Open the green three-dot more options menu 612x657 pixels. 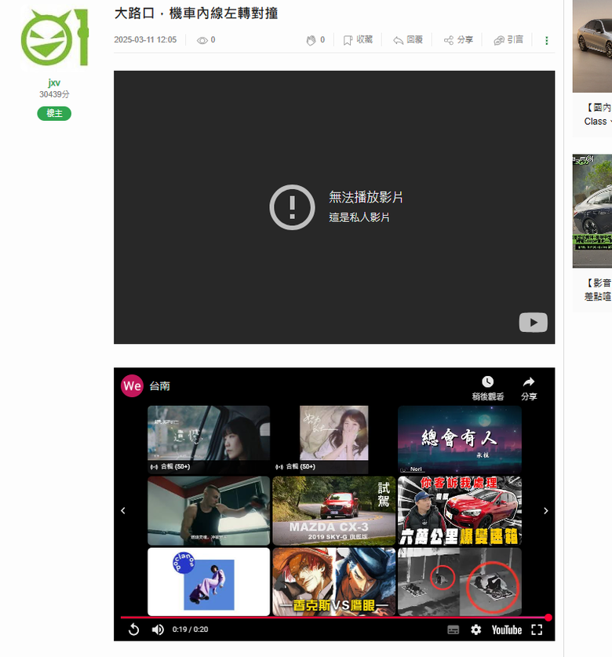(546, 40)
